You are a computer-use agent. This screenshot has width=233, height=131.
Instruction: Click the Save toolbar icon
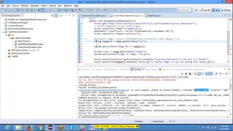9,10
